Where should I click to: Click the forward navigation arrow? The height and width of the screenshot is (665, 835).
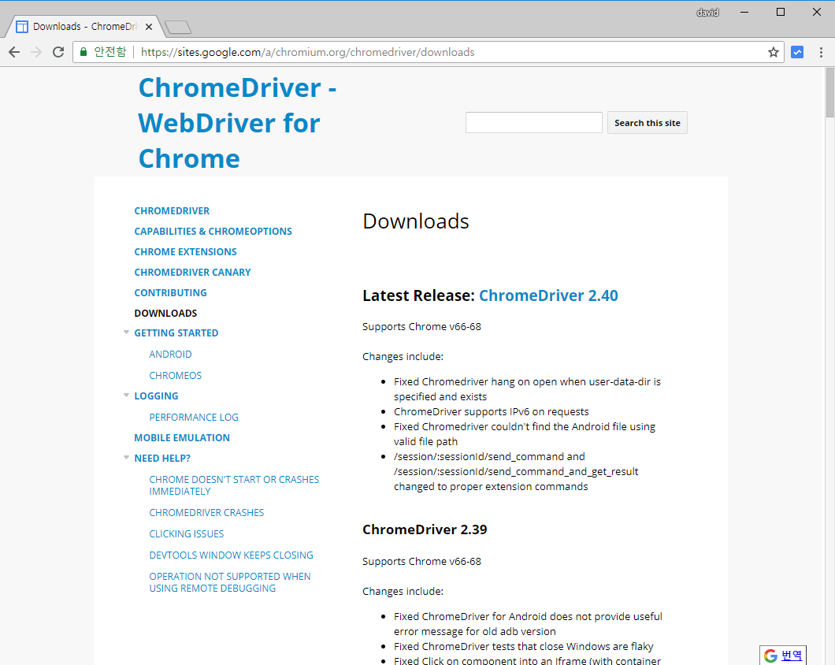(36, 52)
